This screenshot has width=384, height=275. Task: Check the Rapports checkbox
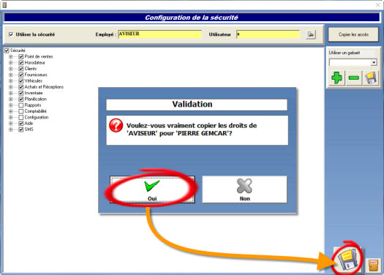(x=21, y=105)
